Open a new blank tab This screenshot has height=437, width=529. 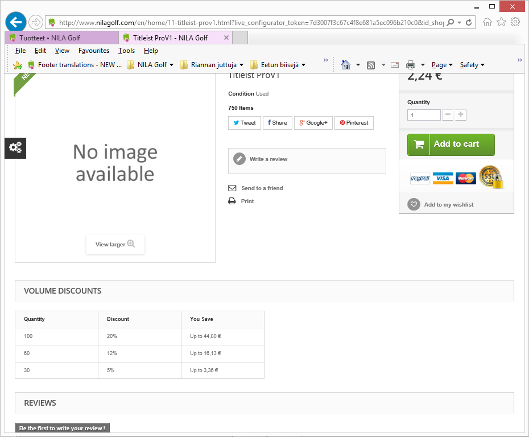point(240,38)
